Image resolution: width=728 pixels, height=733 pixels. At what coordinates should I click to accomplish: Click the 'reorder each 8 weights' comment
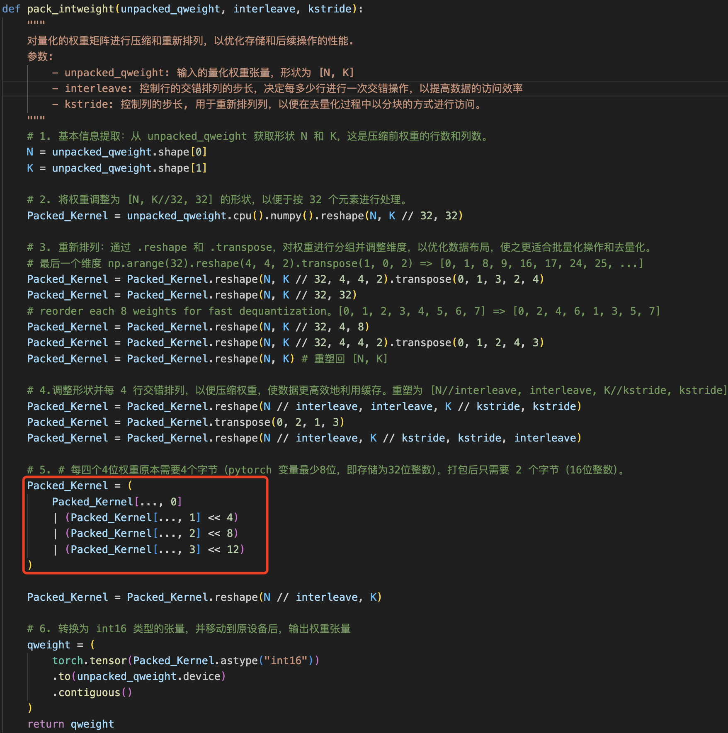pyautogui.click(x=344, y=311)
